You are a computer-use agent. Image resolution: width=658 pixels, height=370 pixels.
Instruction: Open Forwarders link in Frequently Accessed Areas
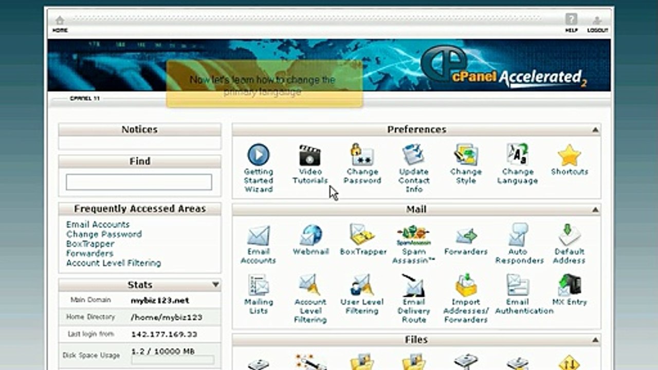[x=89, y=253]
